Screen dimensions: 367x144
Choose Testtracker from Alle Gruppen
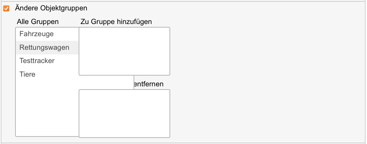(37, 61)
